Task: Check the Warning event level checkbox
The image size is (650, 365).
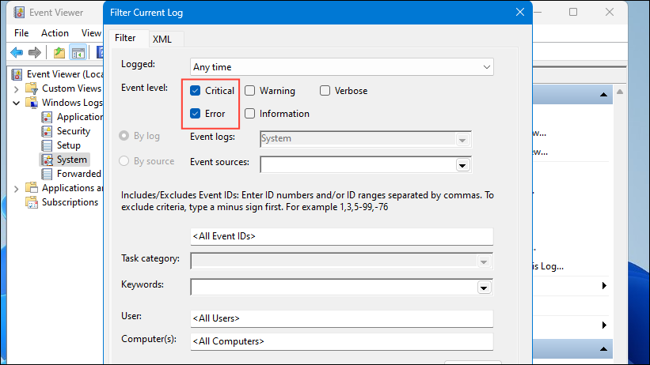Action: [249, 91]
